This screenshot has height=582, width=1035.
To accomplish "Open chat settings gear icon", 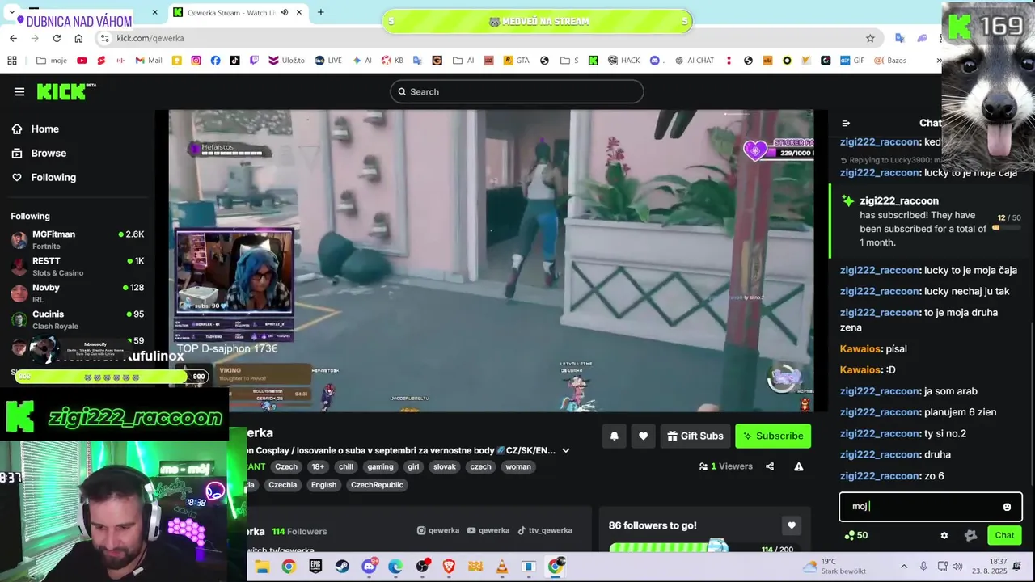I will point(944,535).
